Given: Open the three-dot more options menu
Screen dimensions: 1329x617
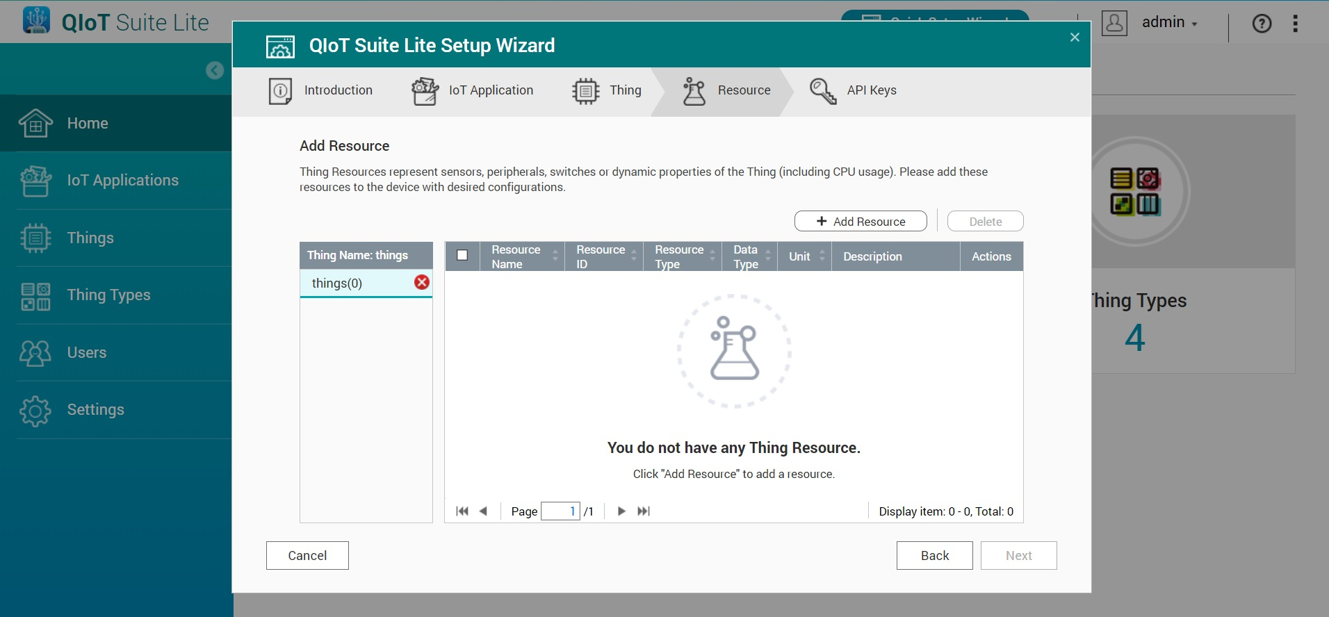Looking at the screenshot, I should pos(1295,24).
